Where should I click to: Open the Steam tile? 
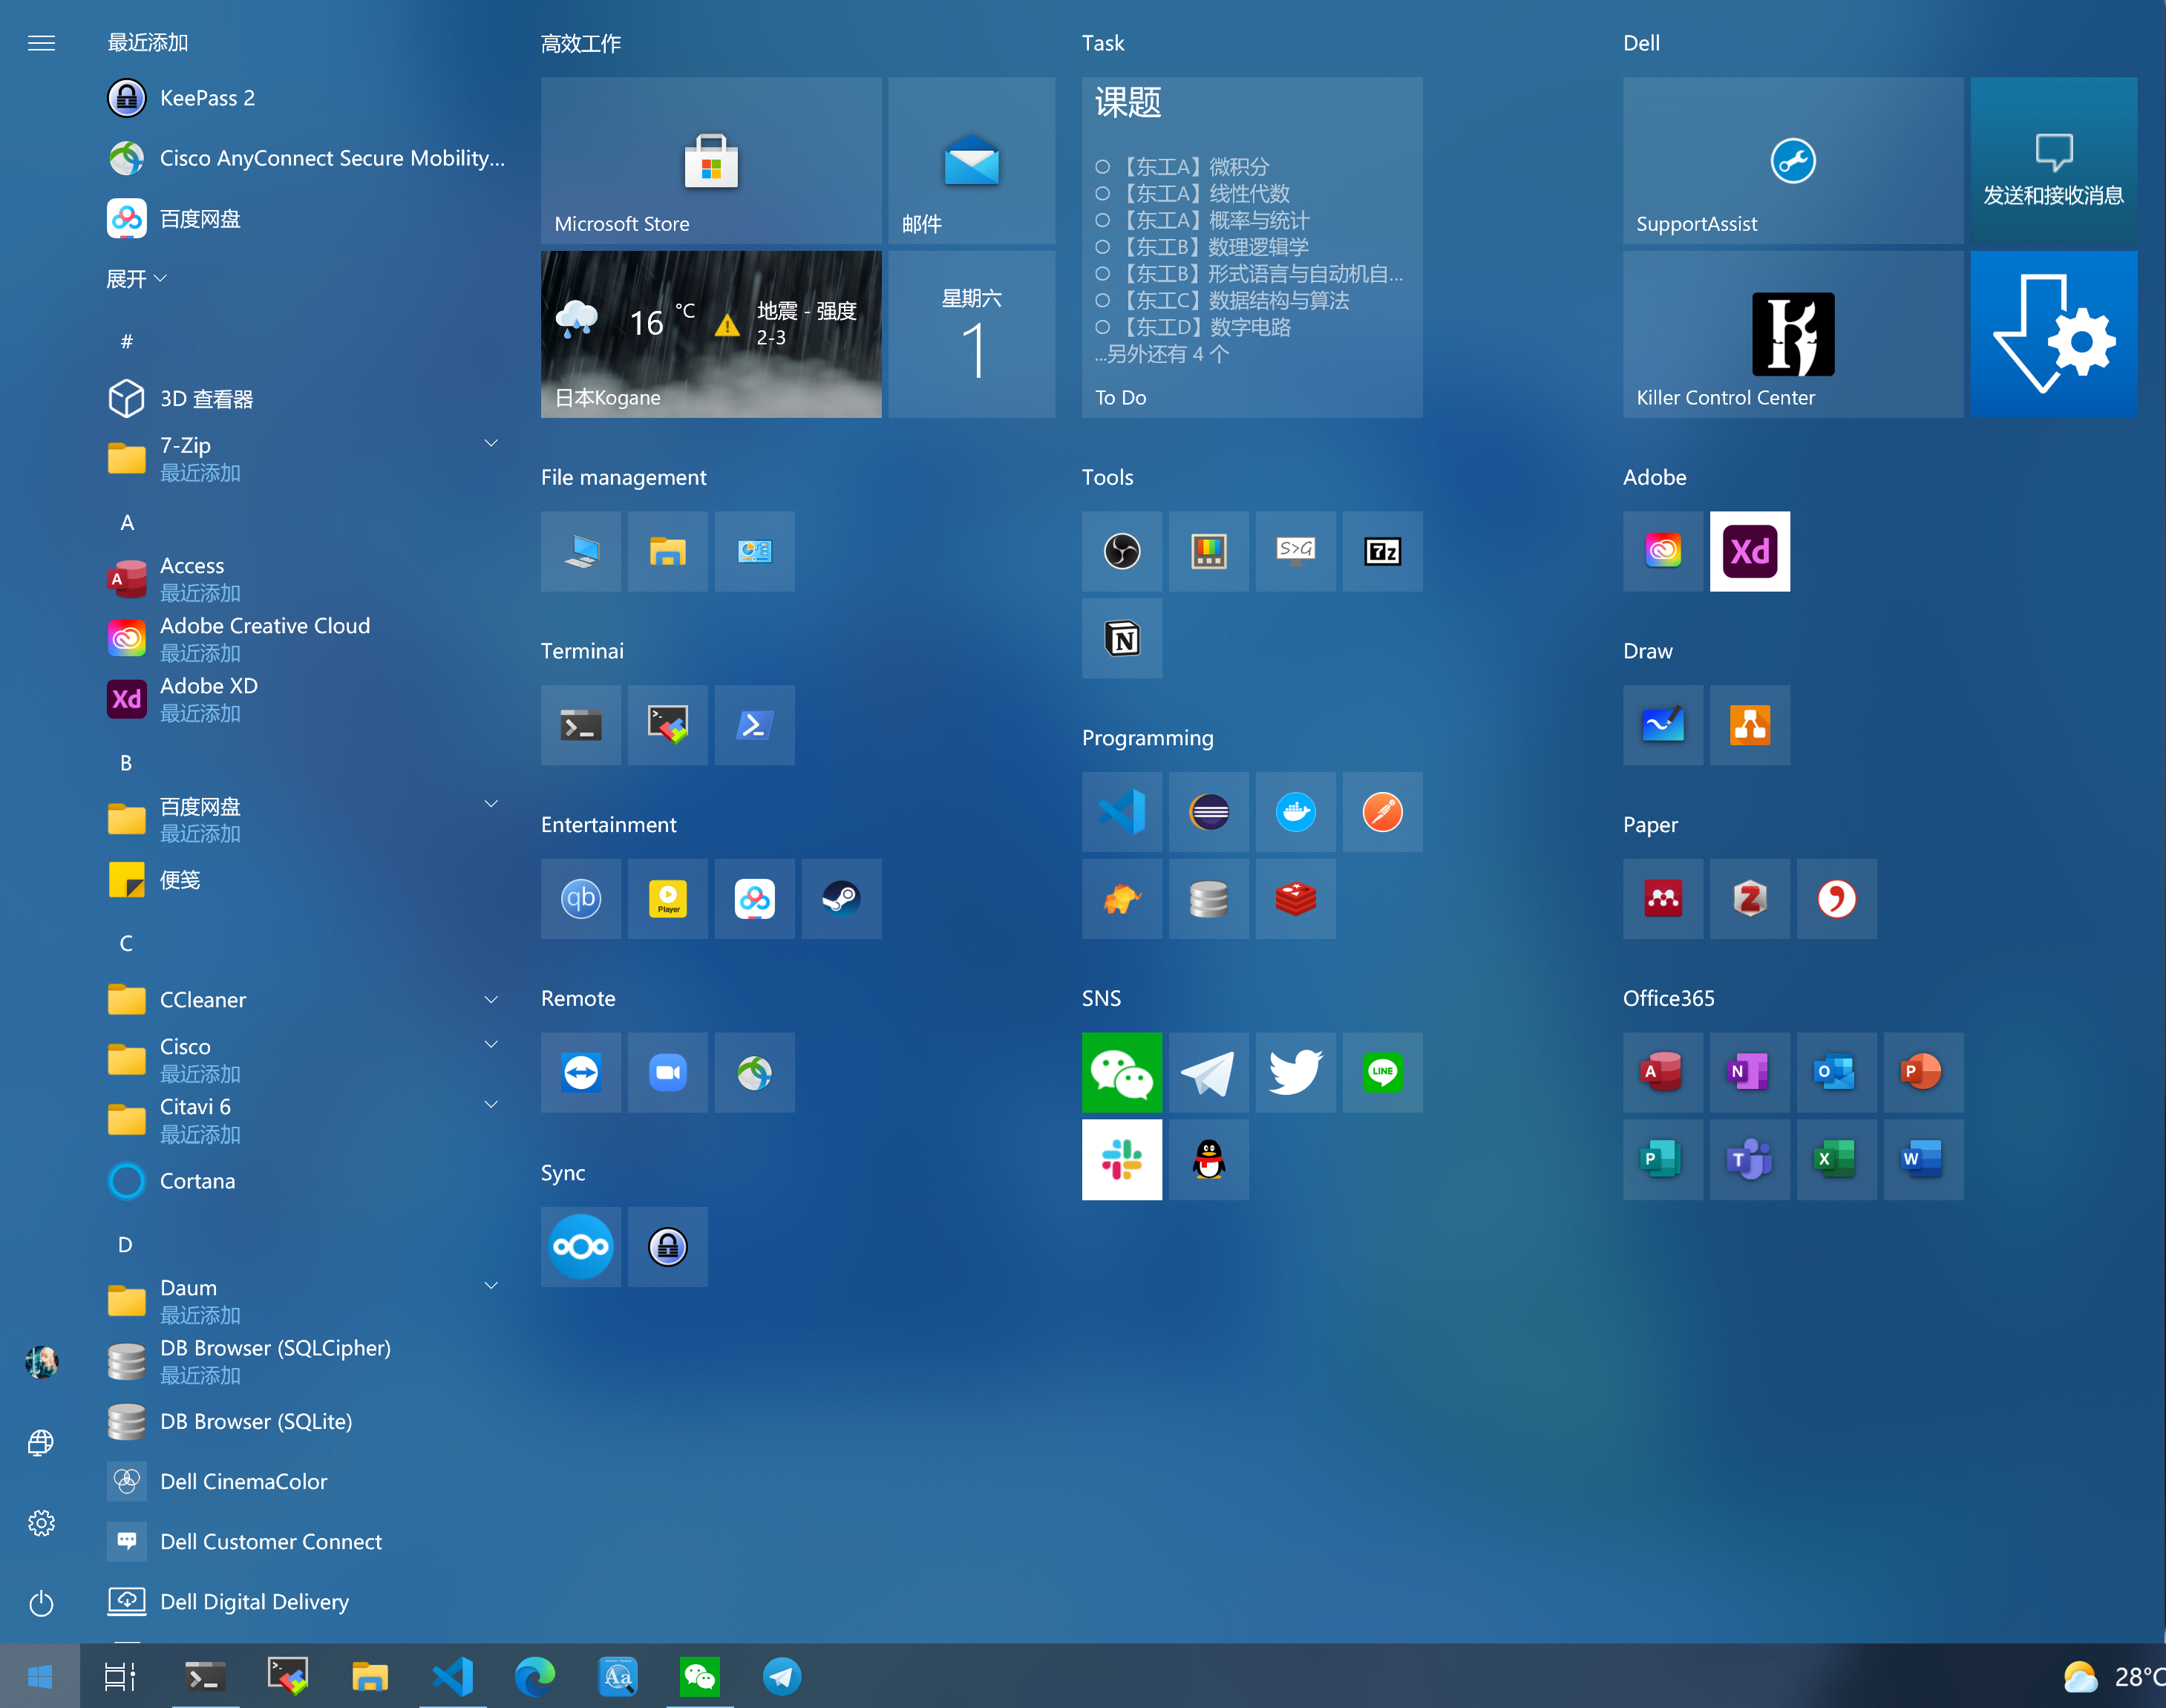point(841,899)
